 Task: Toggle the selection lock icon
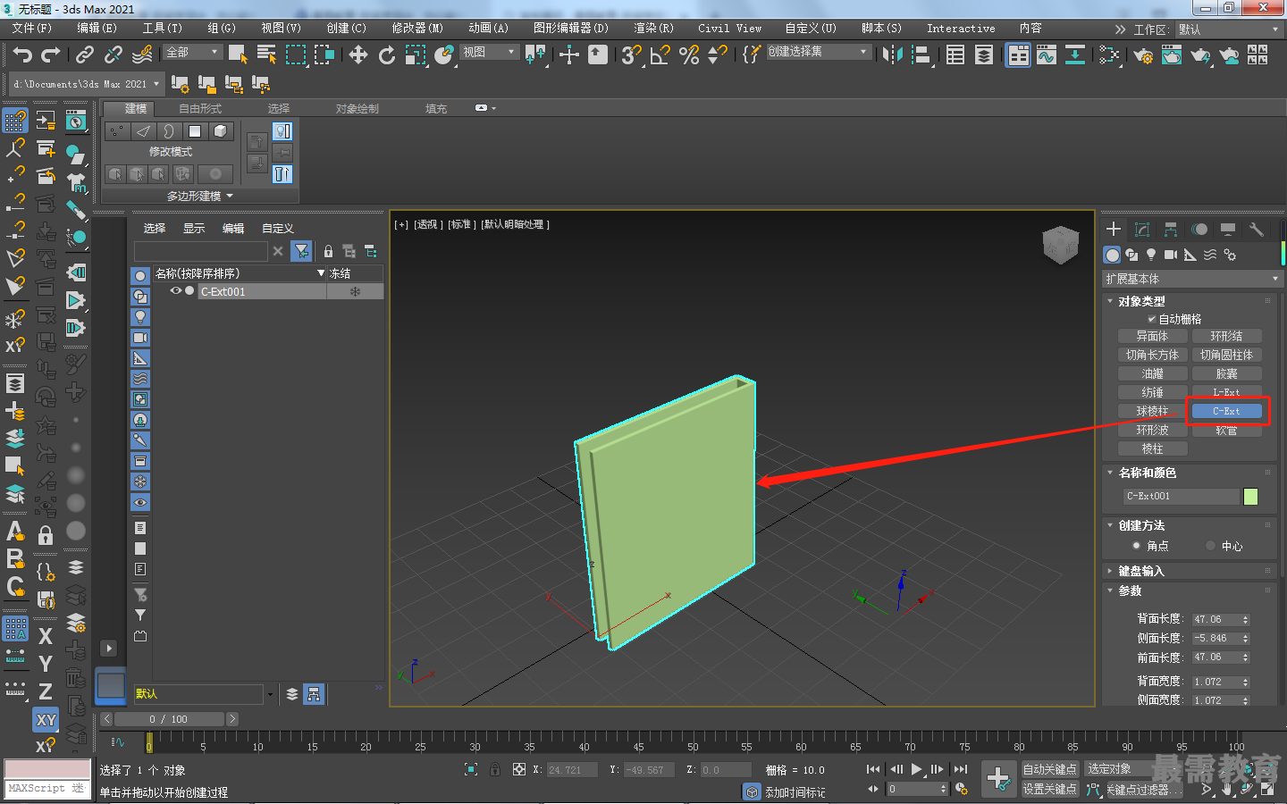coord(495,769)
